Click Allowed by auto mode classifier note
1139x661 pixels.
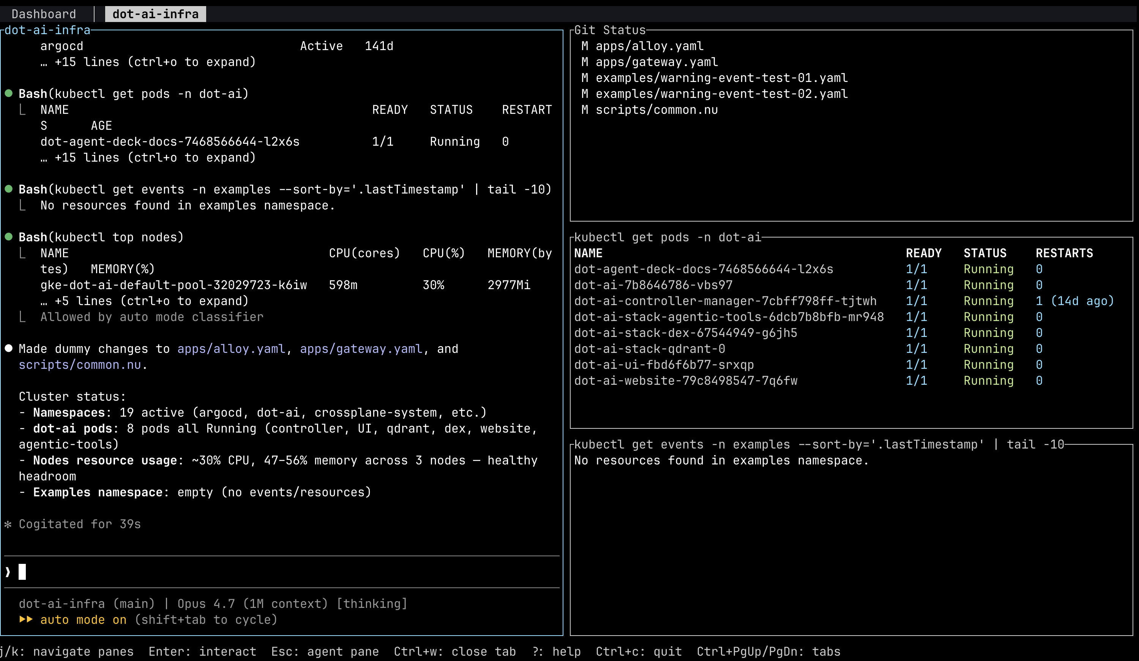point(152,317)
